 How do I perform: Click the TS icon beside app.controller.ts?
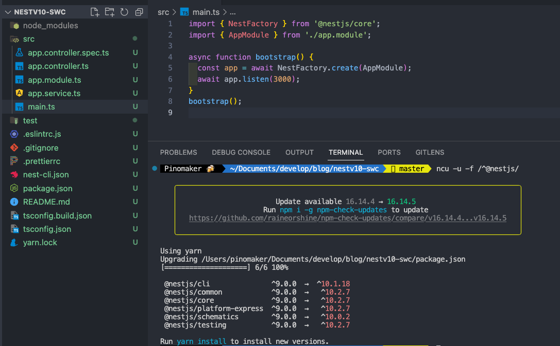pyautogui.click(x=19, y=66)
